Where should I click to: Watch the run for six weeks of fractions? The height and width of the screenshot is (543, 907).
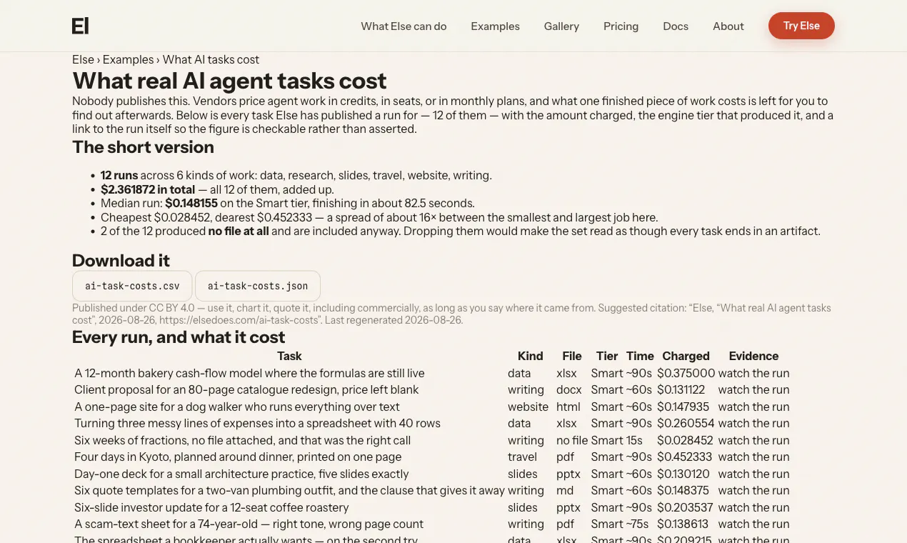click(753, 440)
